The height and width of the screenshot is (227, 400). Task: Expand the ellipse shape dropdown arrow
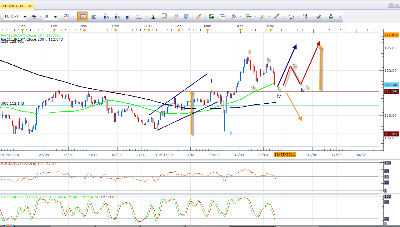click(x=298, y=17)
